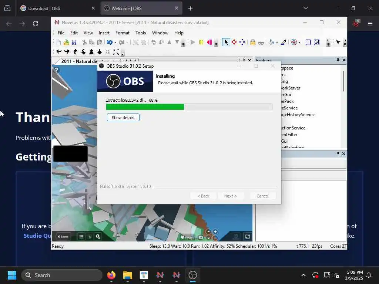Click the < Back button in installer
The image size is (379, 284).
[x=203, y=196]
